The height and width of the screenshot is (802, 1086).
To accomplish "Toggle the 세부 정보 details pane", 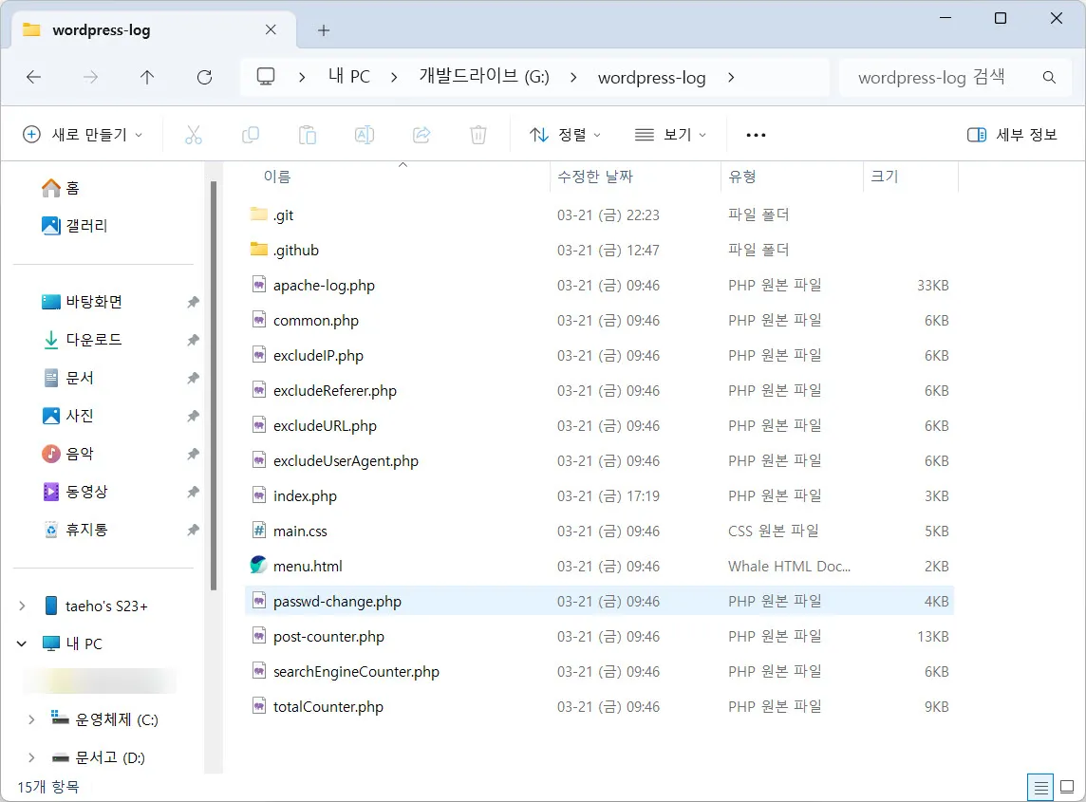I will (x=1013, y=134).
